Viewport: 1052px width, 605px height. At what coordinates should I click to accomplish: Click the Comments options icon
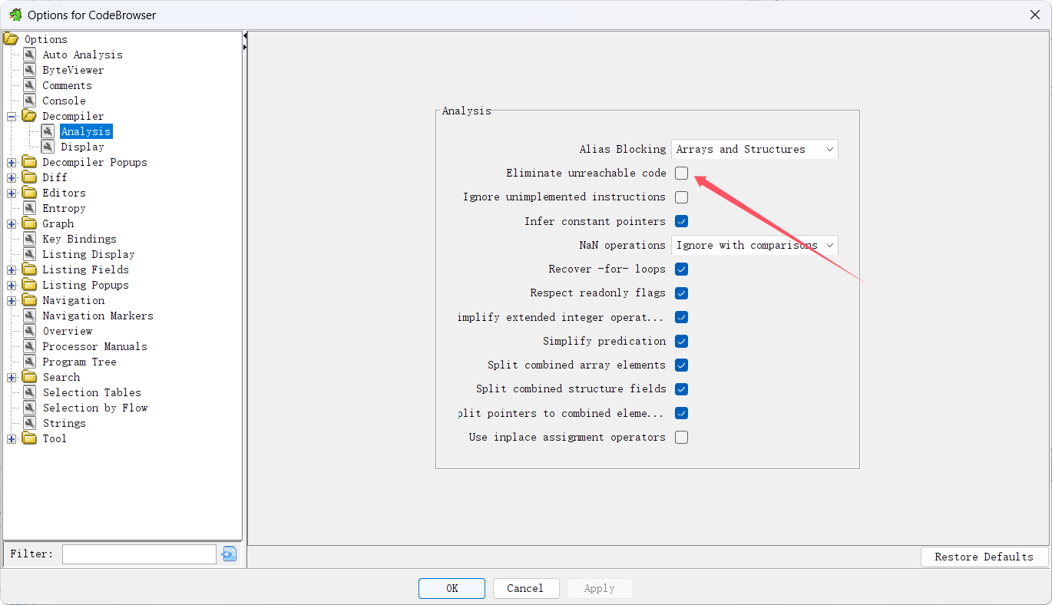(x=29, y=85)
